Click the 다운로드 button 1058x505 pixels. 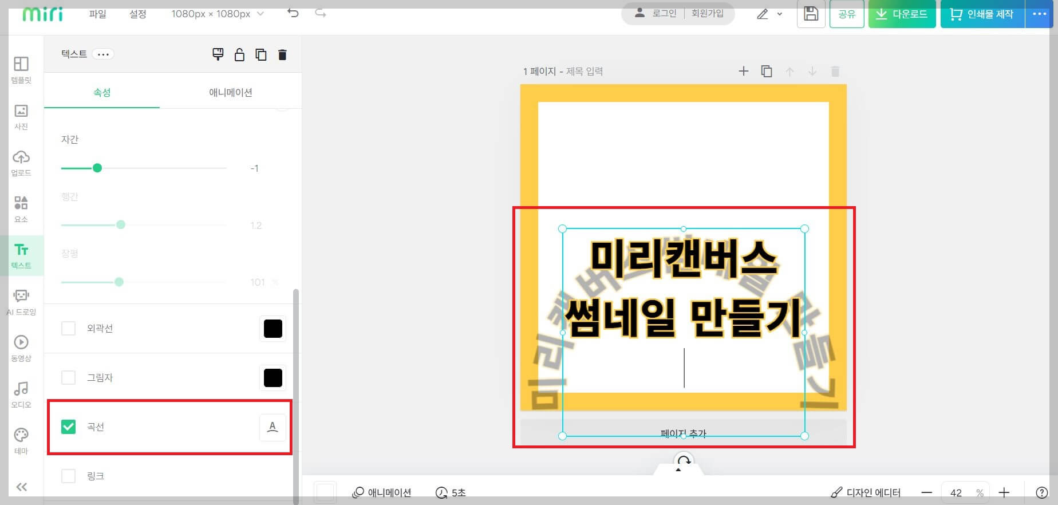click(x=902, y=14)
